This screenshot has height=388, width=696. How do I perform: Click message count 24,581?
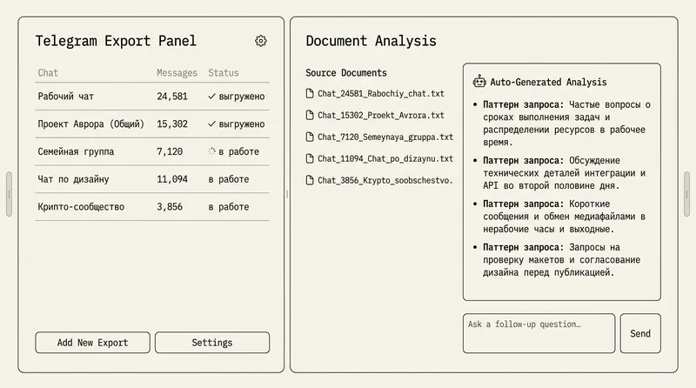click(172, 97)
